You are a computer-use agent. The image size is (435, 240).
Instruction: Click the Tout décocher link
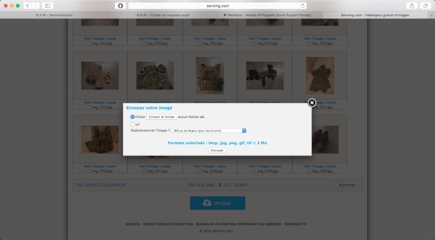[114, 184]
